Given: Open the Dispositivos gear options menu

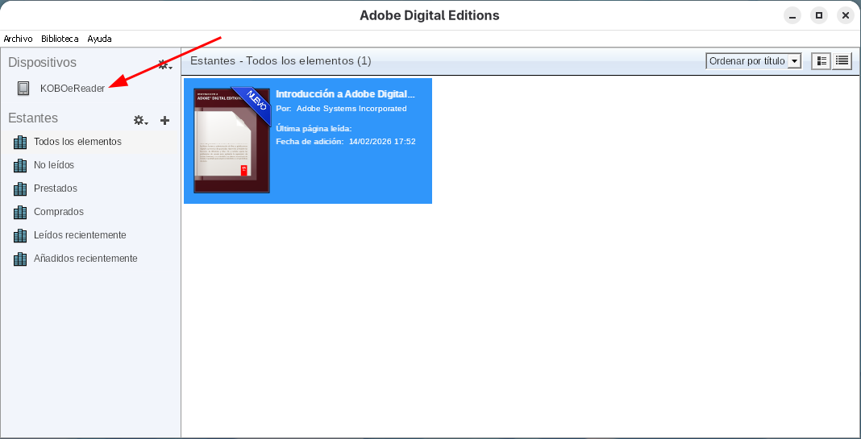Looking at the screenshot, I should click(164, 64).
